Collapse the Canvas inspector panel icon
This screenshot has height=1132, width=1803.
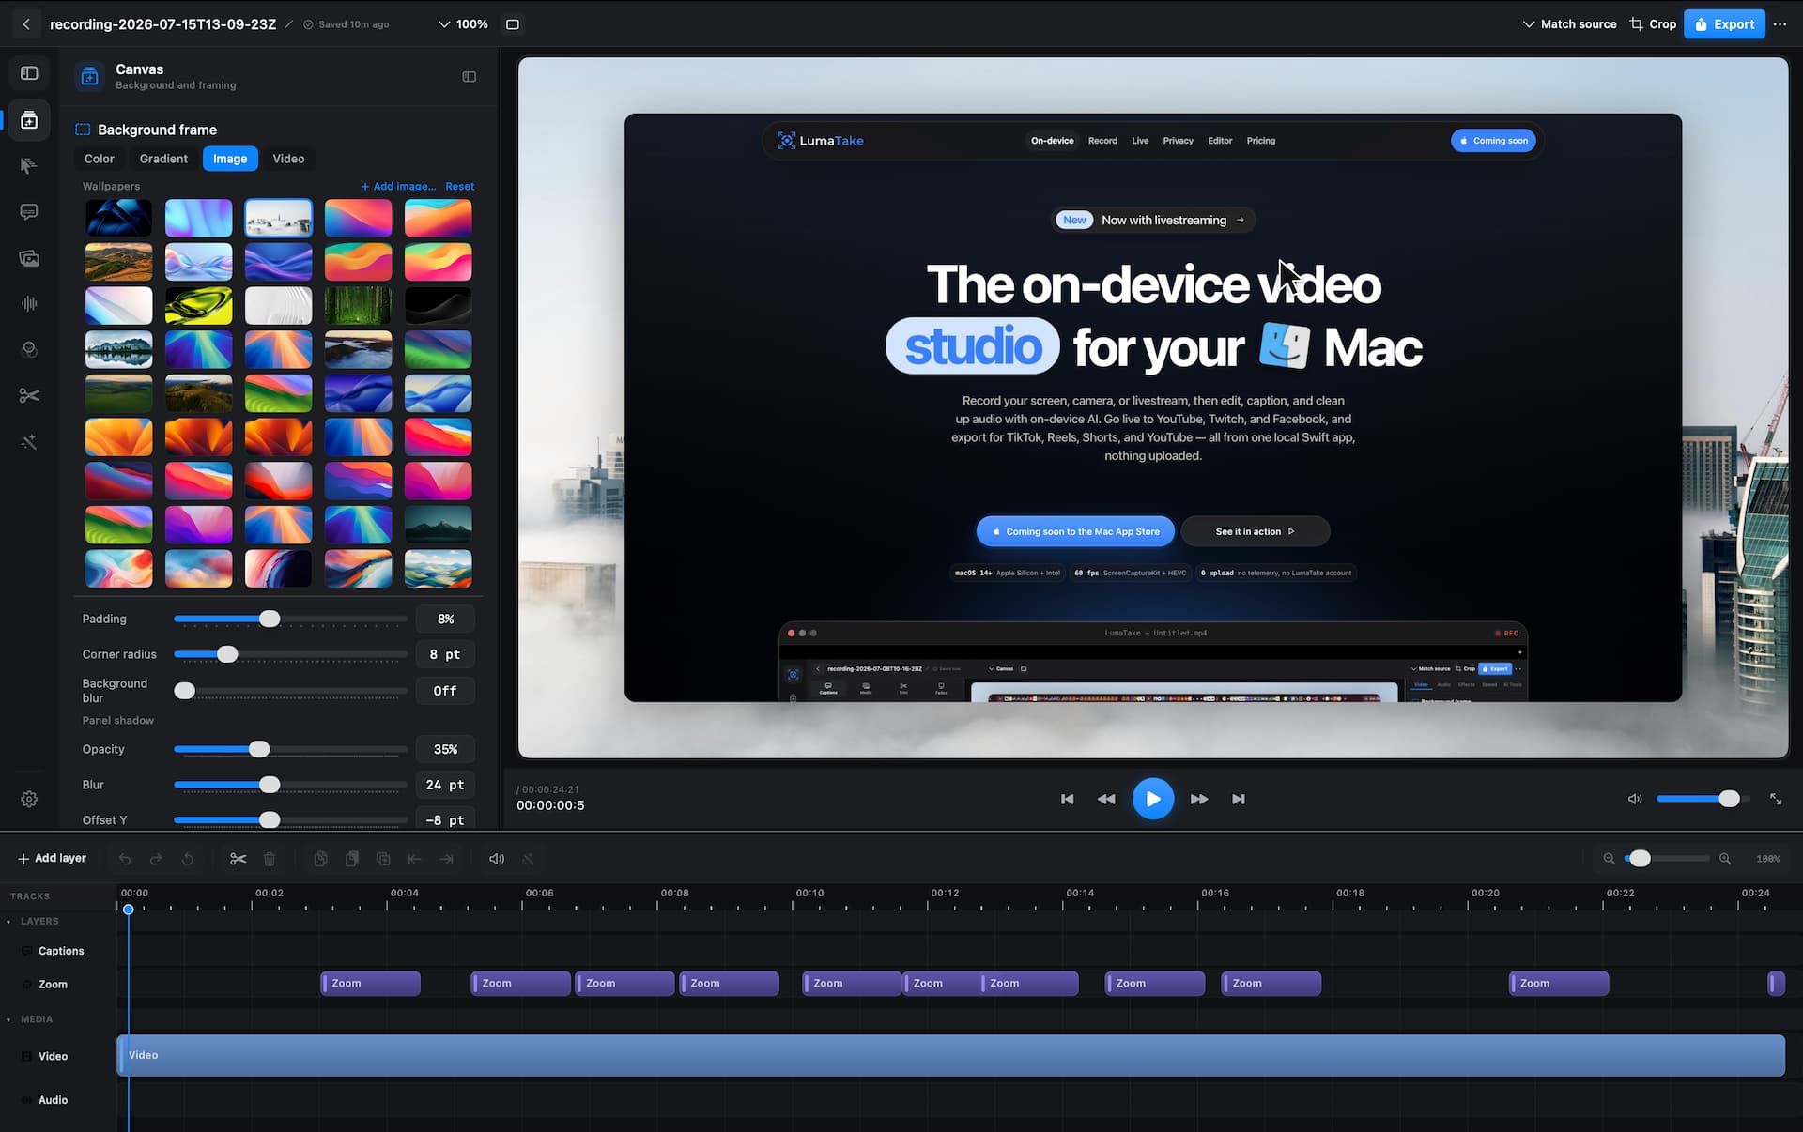click(470, 77)
